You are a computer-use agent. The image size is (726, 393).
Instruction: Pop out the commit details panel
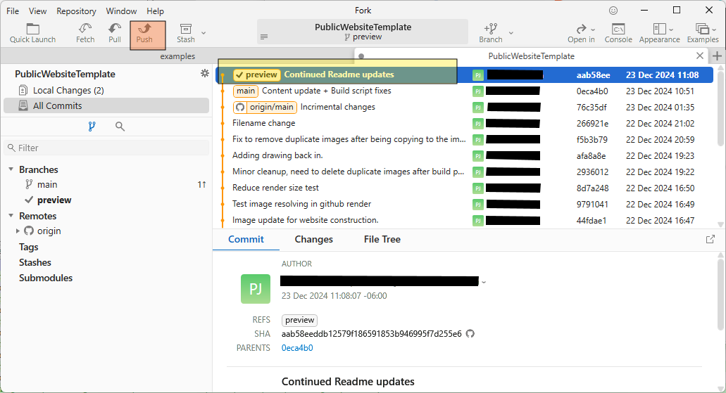coord(711,239)
